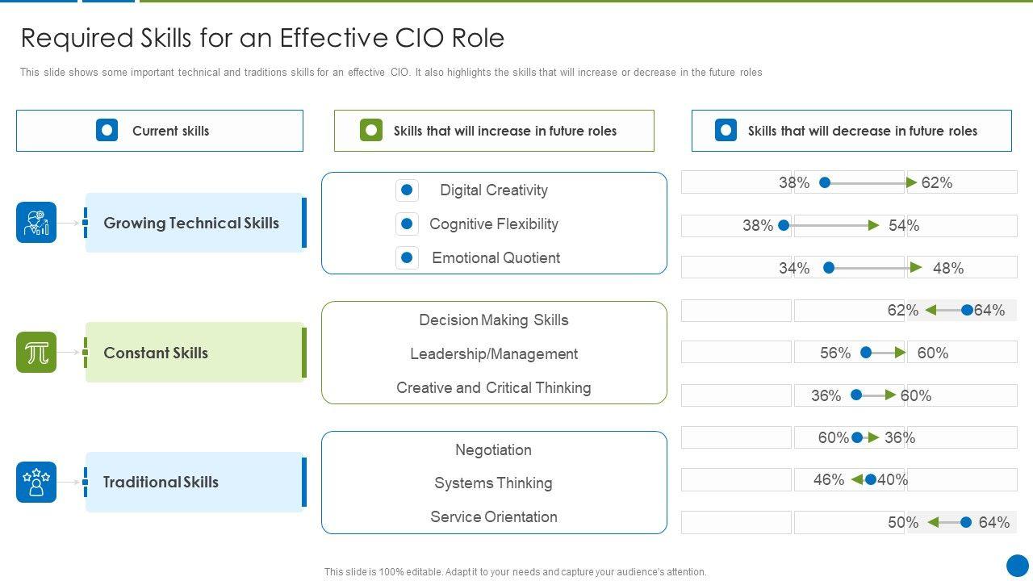
Task: Click the Growing Technical Skills analyst icon
Action: [36, 223]
